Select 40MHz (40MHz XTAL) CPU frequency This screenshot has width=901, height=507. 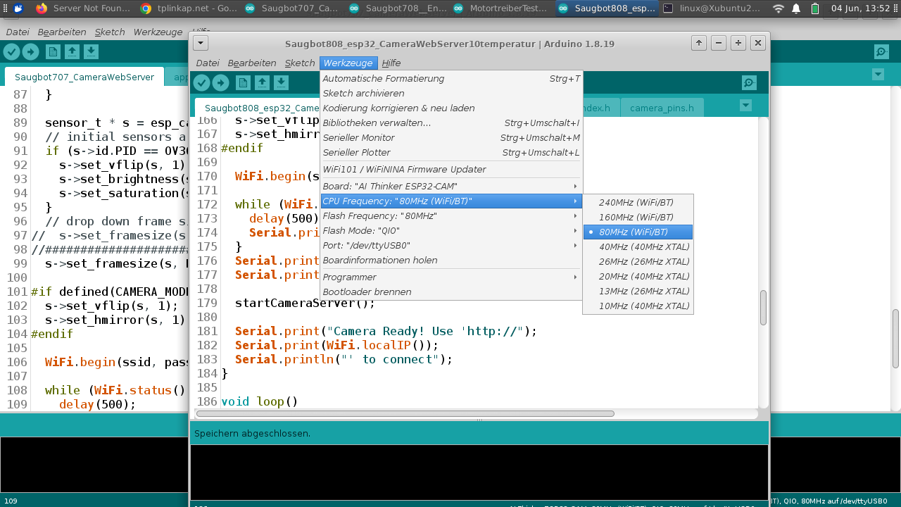pyautogui.click(x=638, y=246)
